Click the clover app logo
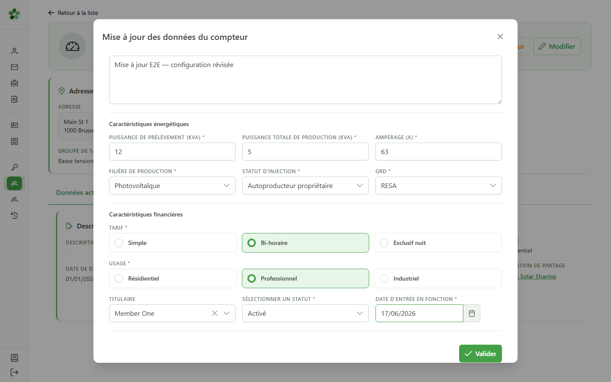 pos(14,14)
